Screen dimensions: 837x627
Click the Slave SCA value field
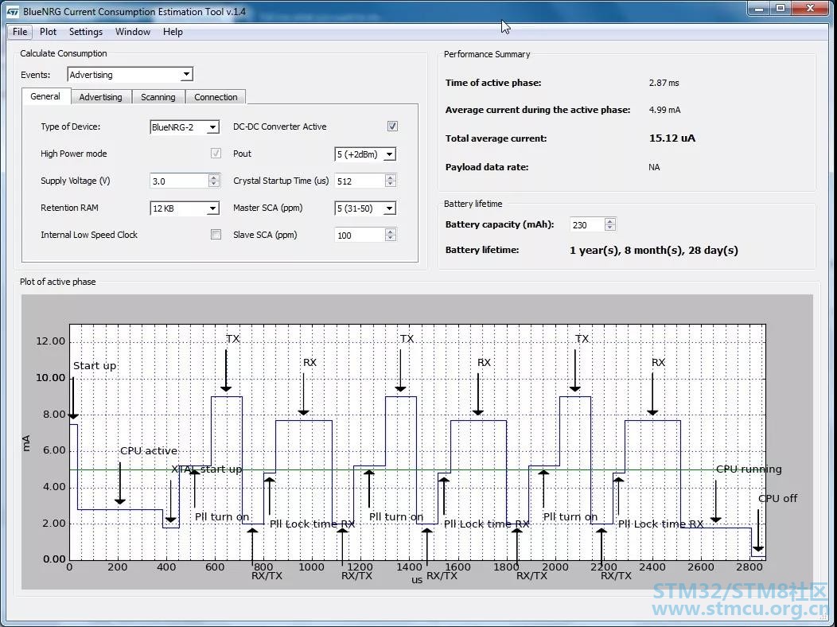(x=360, y=236)
